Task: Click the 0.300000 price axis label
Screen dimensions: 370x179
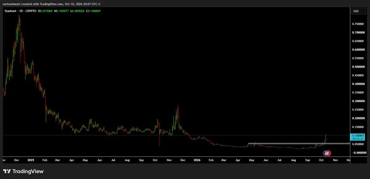Action: pos(358,101)
